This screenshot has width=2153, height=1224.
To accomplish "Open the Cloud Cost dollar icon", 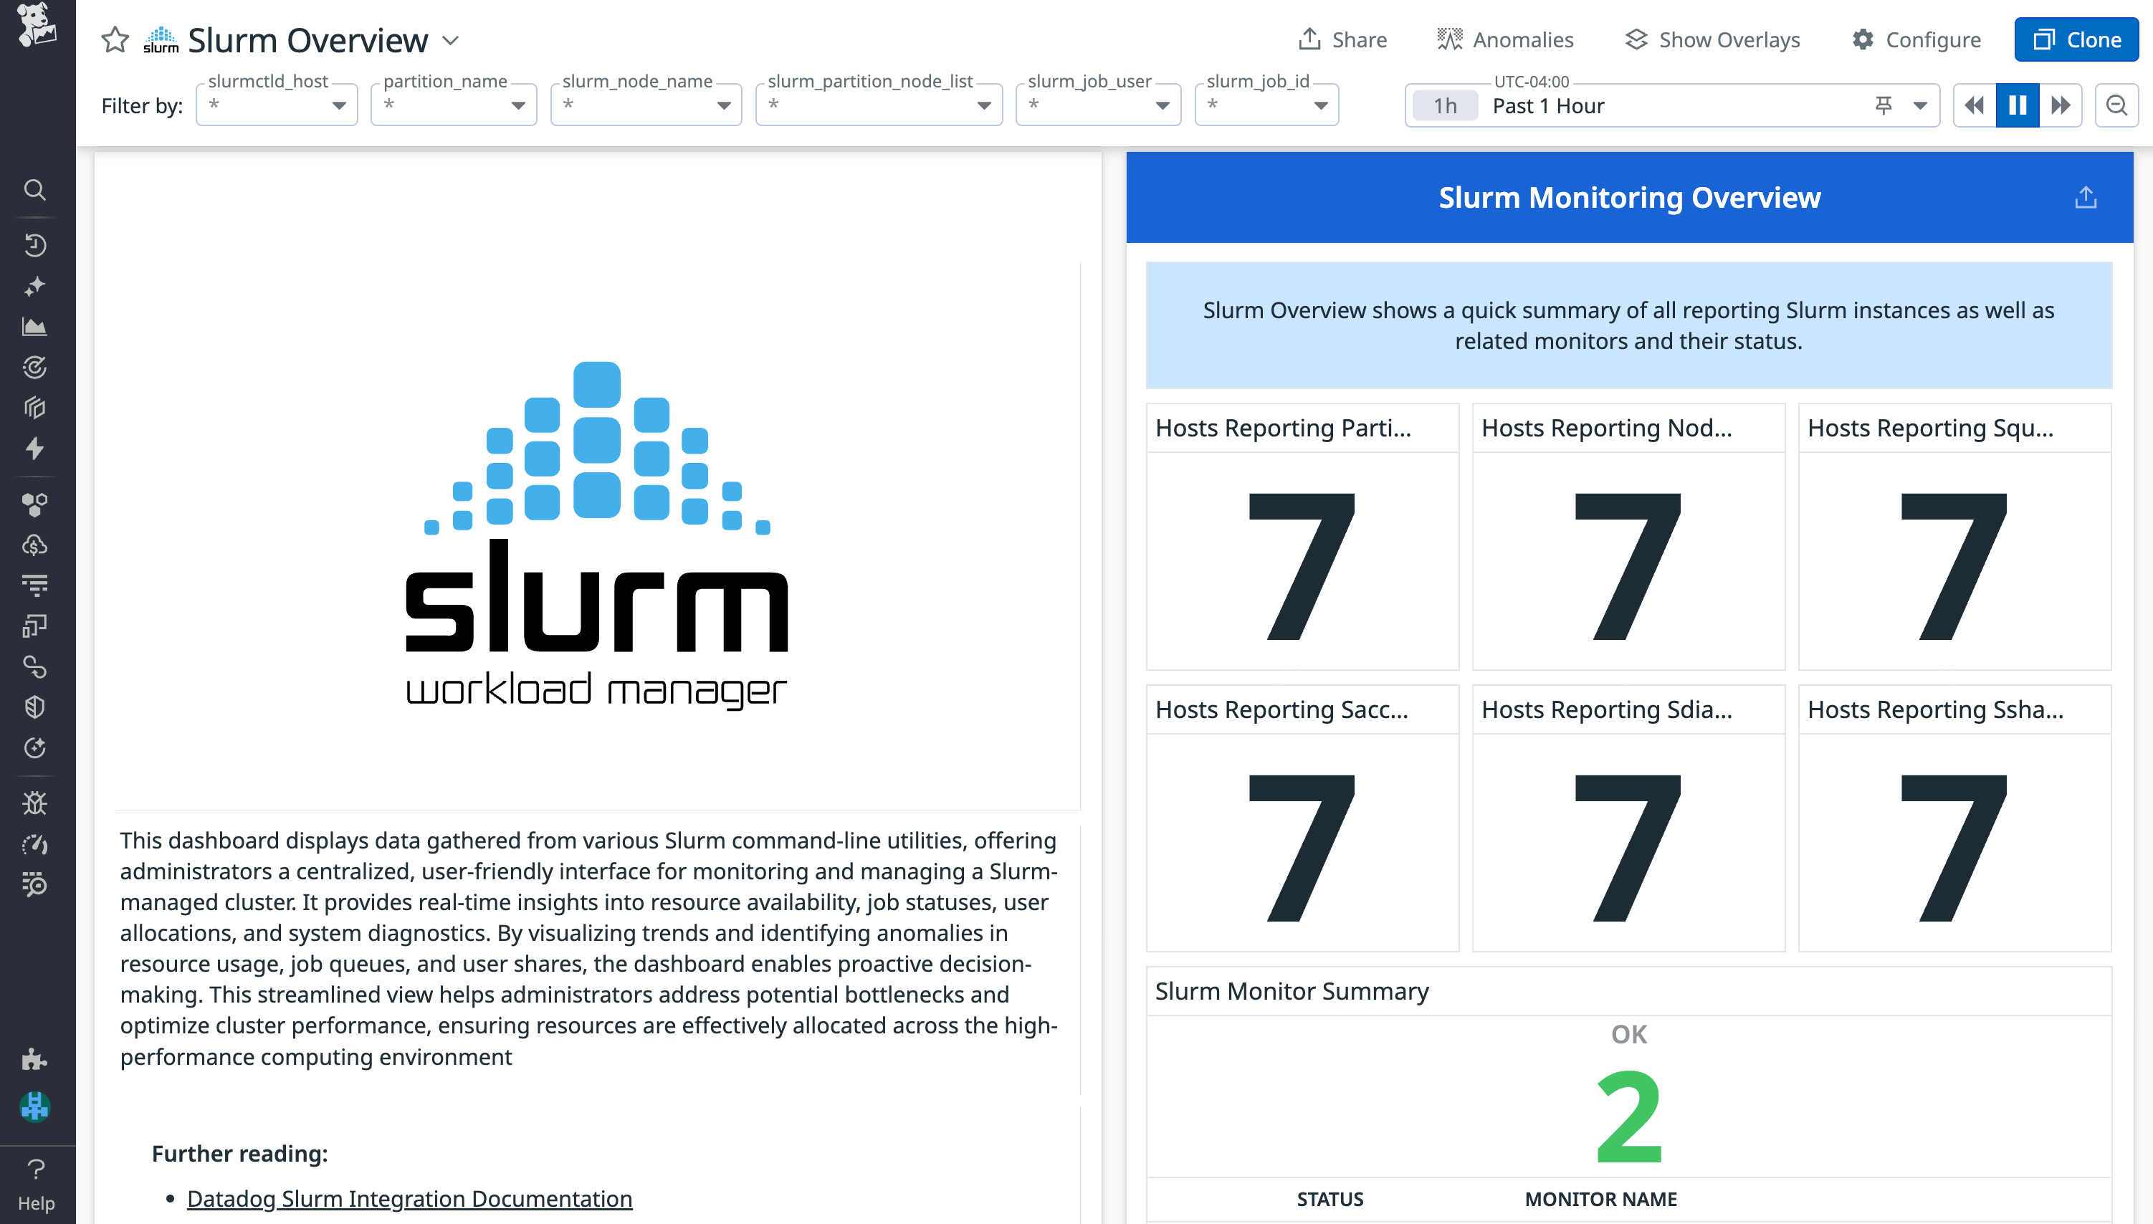I will click(35, 544).
